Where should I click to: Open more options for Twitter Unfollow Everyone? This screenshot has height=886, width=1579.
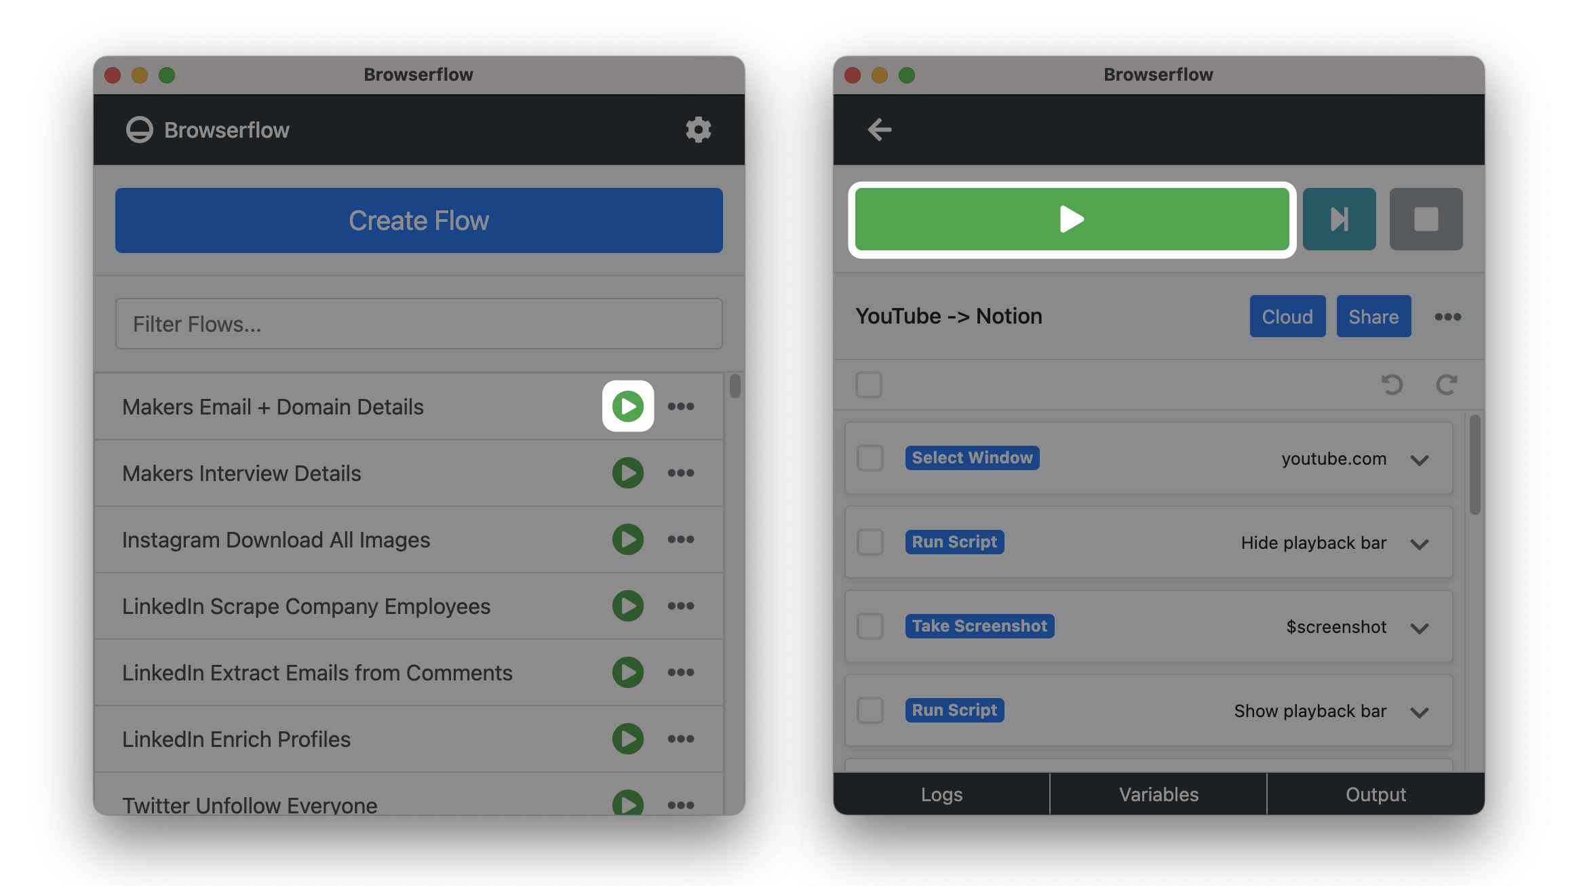point(681,805)
